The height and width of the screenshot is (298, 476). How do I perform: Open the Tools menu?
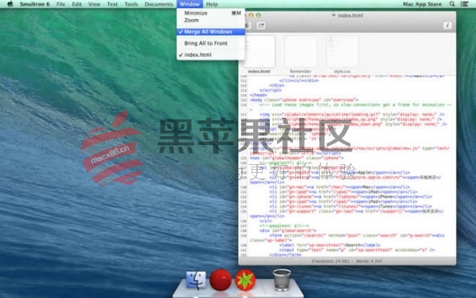coord(131,4)
